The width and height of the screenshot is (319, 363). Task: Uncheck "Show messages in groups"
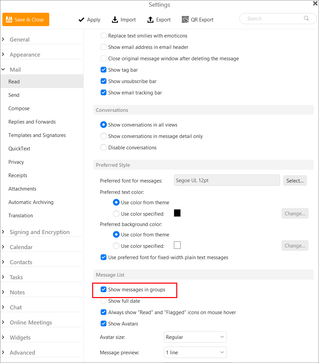tap(104, 289)
